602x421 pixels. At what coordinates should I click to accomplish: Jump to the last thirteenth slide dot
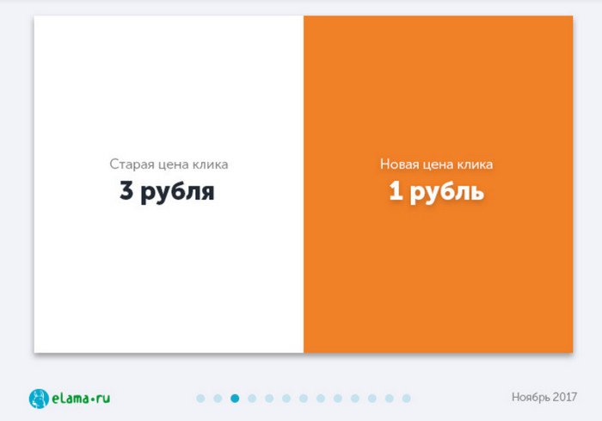tap(406, 399)
